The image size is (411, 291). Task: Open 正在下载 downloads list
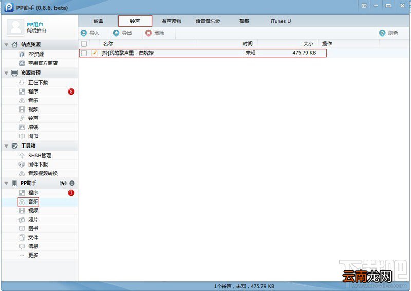[38, 83]
